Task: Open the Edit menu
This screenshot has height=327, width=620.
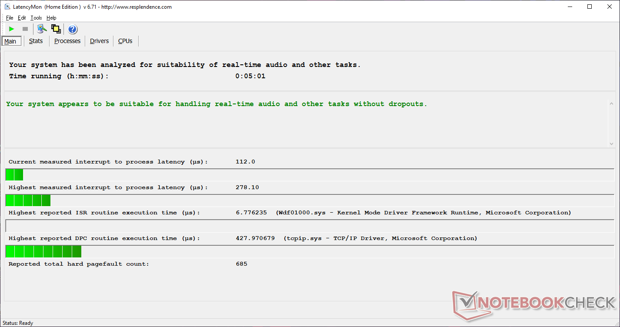Action: (x=22, y=18)
